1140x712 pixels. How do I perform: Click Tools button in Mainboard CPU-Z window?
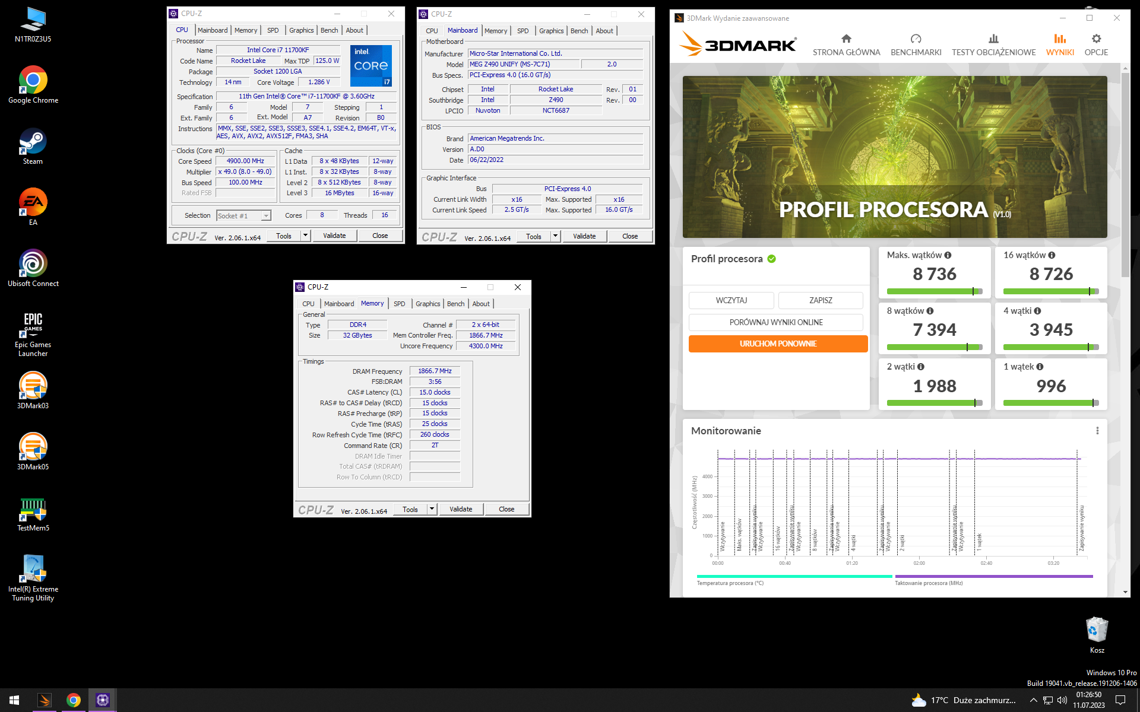click(533, 236)
